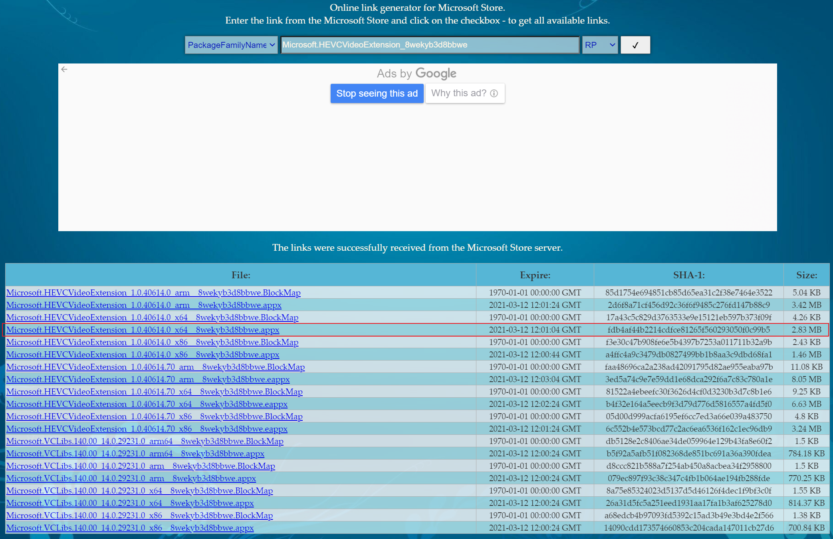Download VCLibs 14.0.29231.0 x64 appx
This screenshot has width=833, height=539.
point(130,503)
